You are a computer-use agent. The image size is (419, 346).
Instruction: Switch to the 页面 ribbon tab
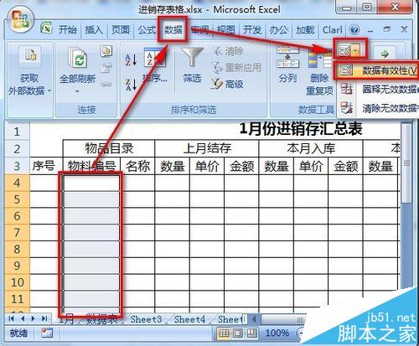pos(121,29)
